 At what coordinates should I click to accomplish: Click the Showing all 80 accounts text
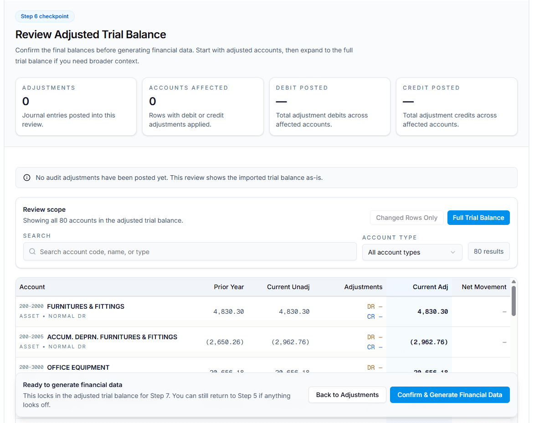click(x=103, y=220)
